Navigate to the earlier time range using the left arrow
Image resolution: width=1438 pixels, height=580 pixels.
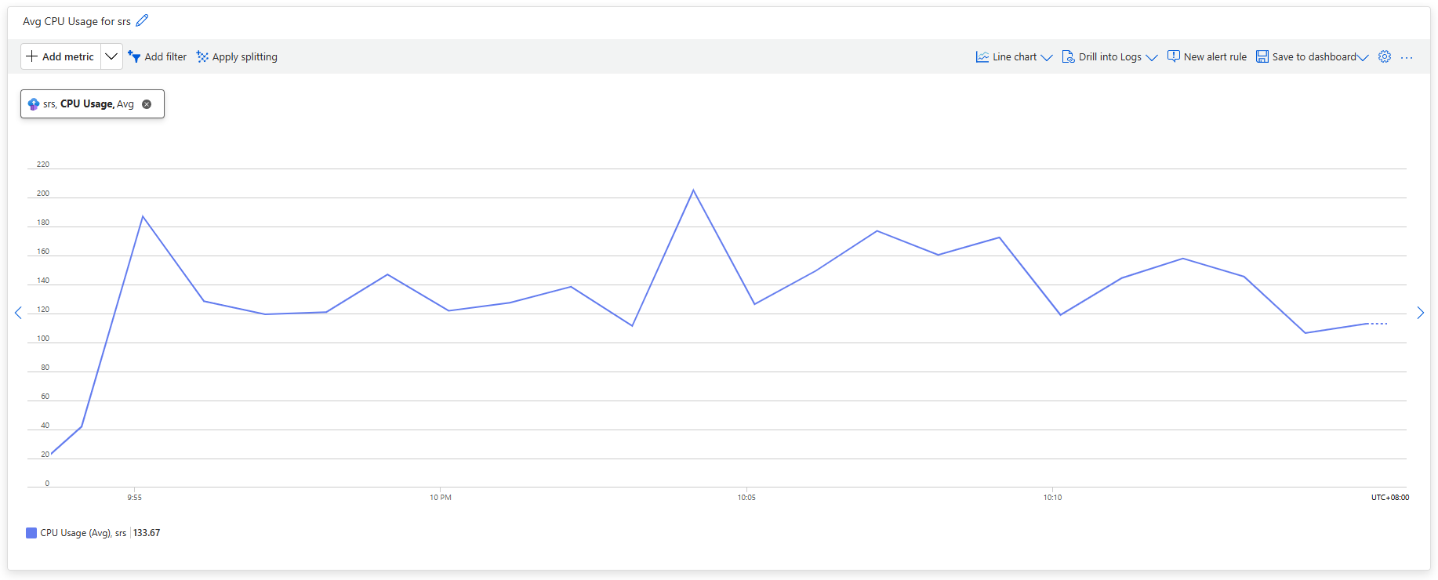point(18,313)
